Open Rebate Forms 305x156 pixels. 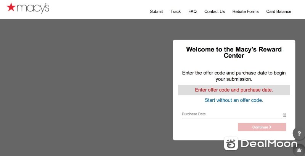click(x=246, y=11)
